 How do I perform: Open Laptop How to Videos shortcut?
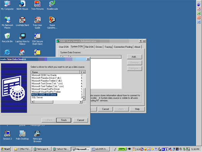(x=22, y=39)
